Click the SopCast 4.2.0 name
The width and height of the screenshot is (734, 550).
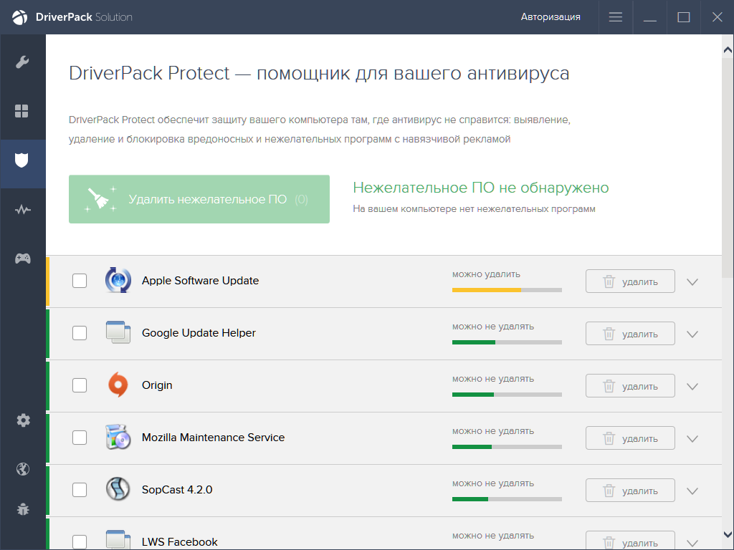pos(177,490)
